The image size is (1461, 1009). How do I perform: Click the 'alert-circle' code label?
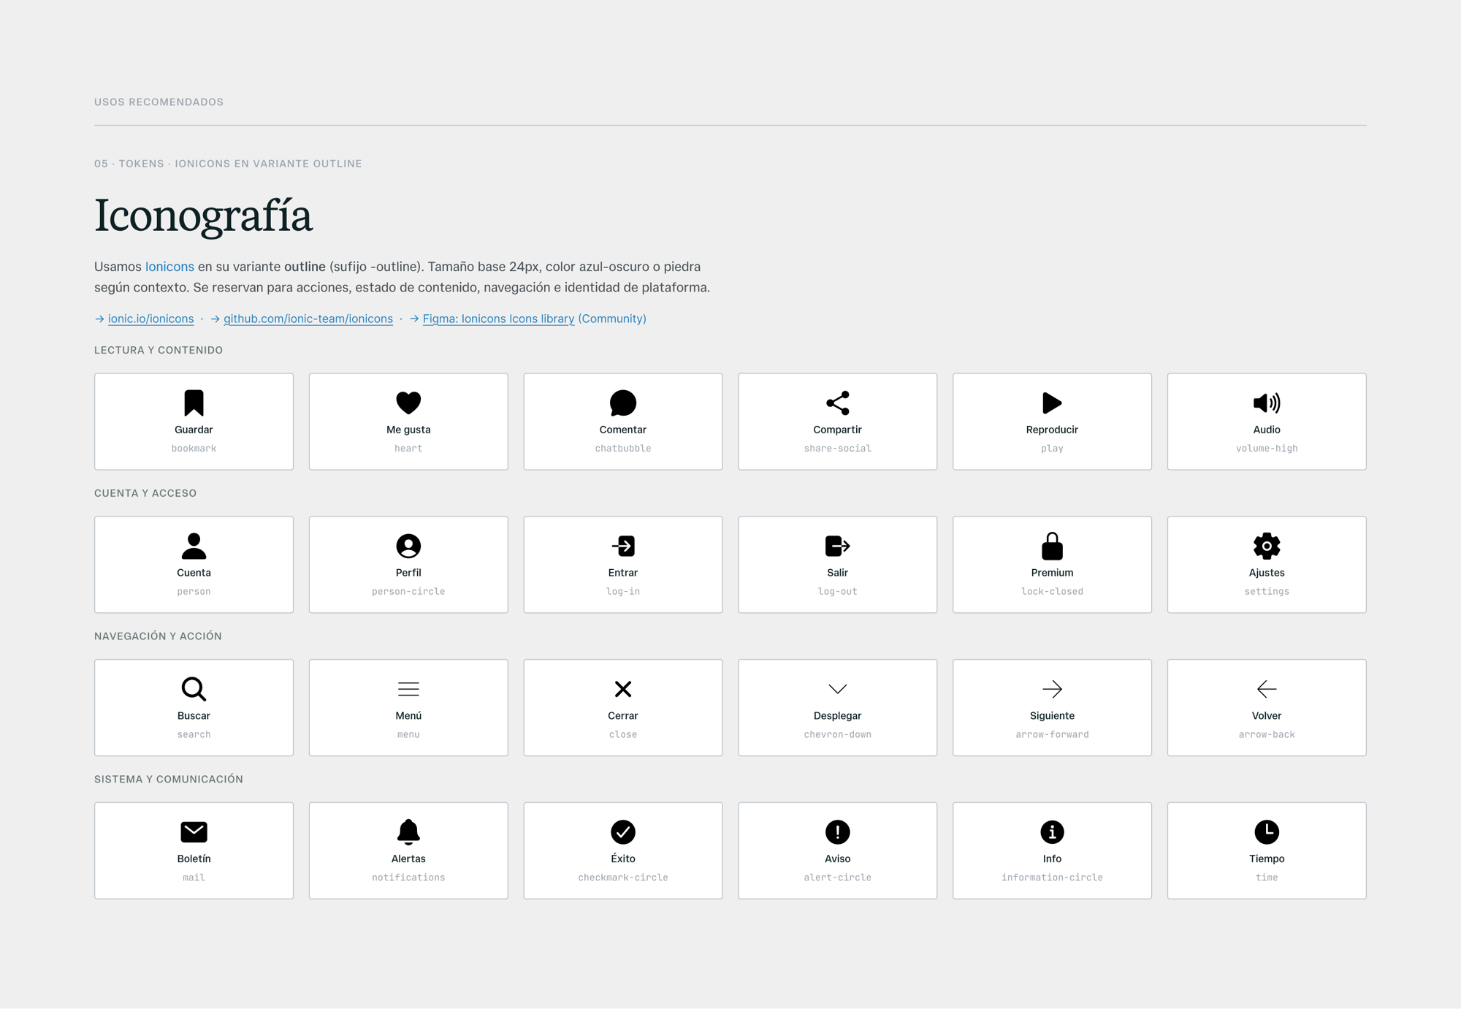point(837,877)
